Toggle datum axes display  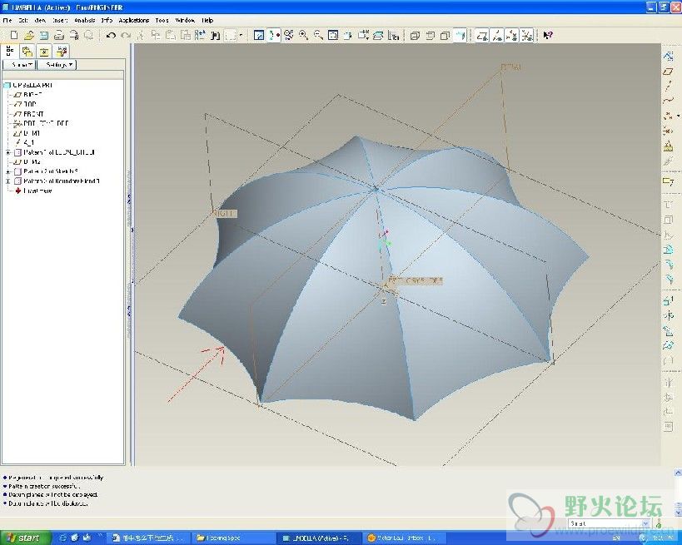(497, 35)
